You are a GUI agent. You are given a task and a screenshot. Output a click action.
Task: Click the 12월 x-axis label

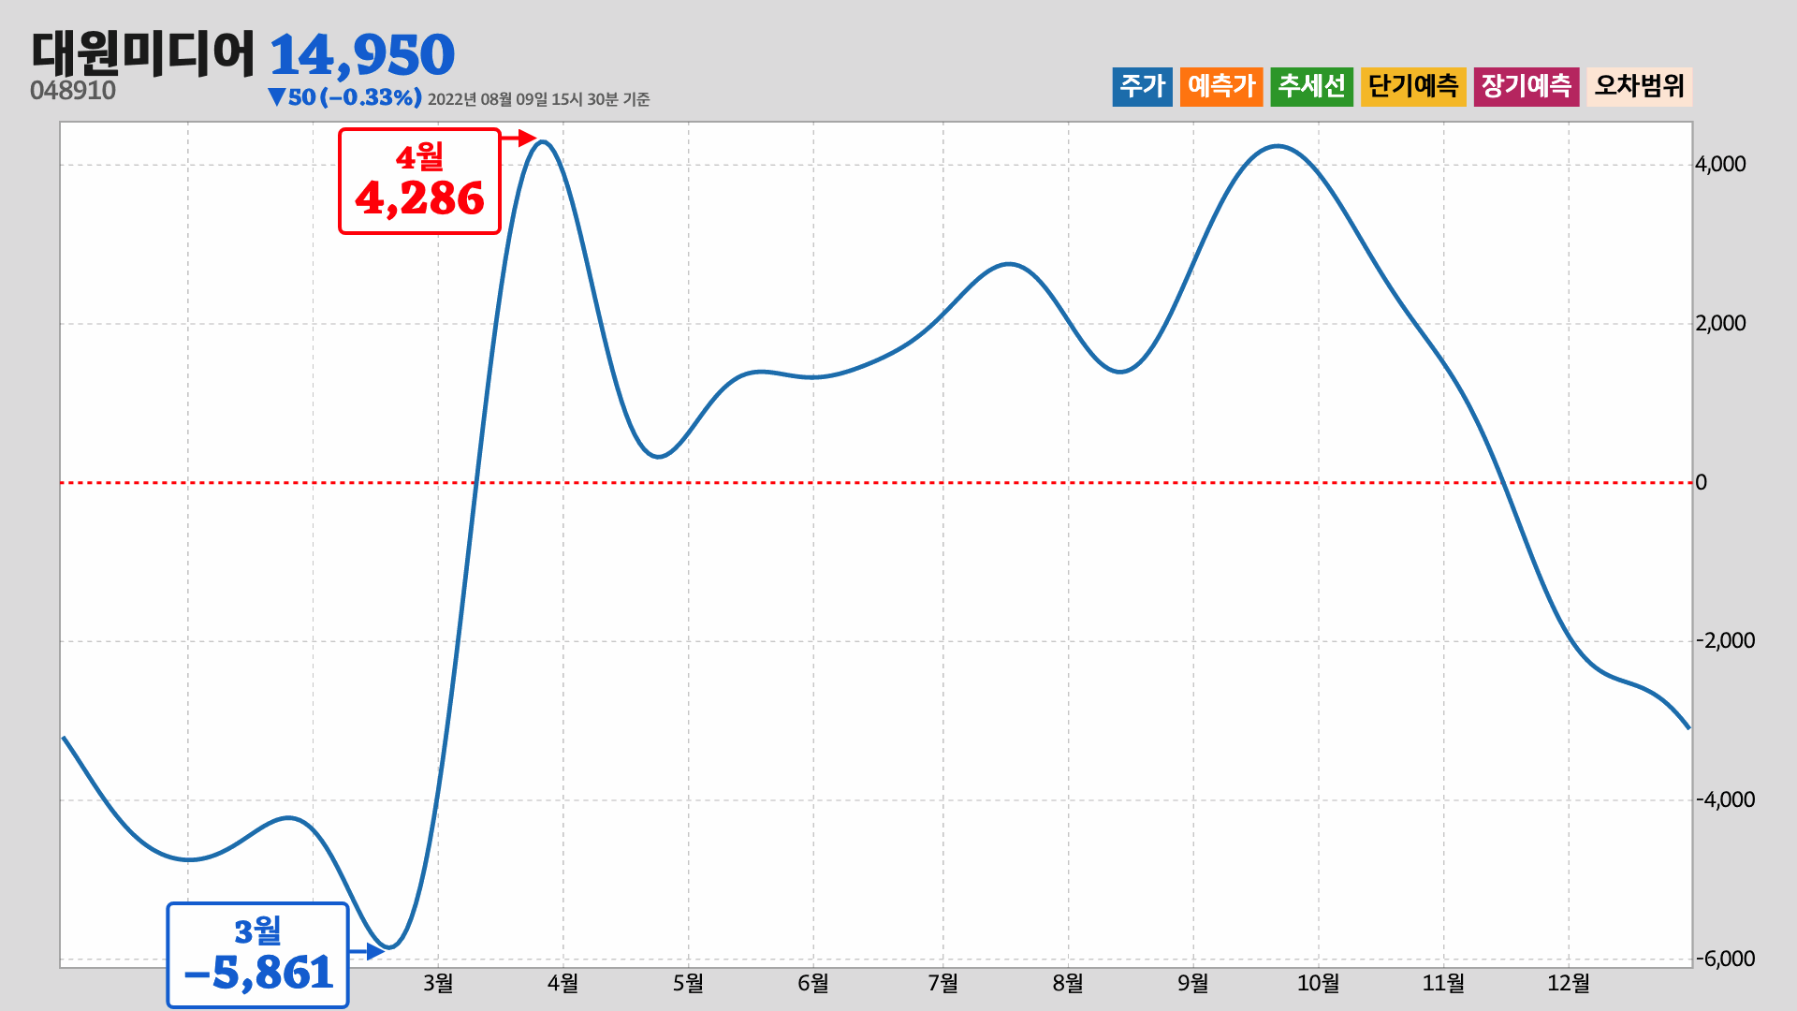click(1569, 983)
